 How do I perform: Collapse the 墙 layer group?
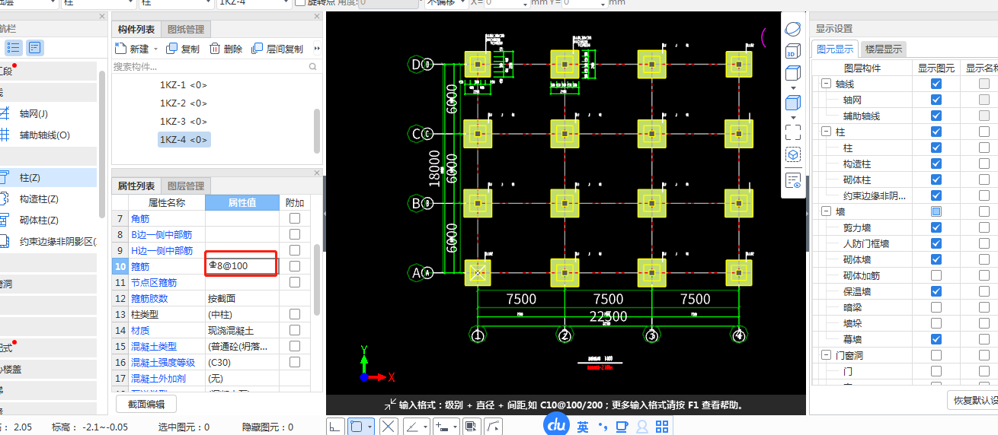(x=826, y=211)
